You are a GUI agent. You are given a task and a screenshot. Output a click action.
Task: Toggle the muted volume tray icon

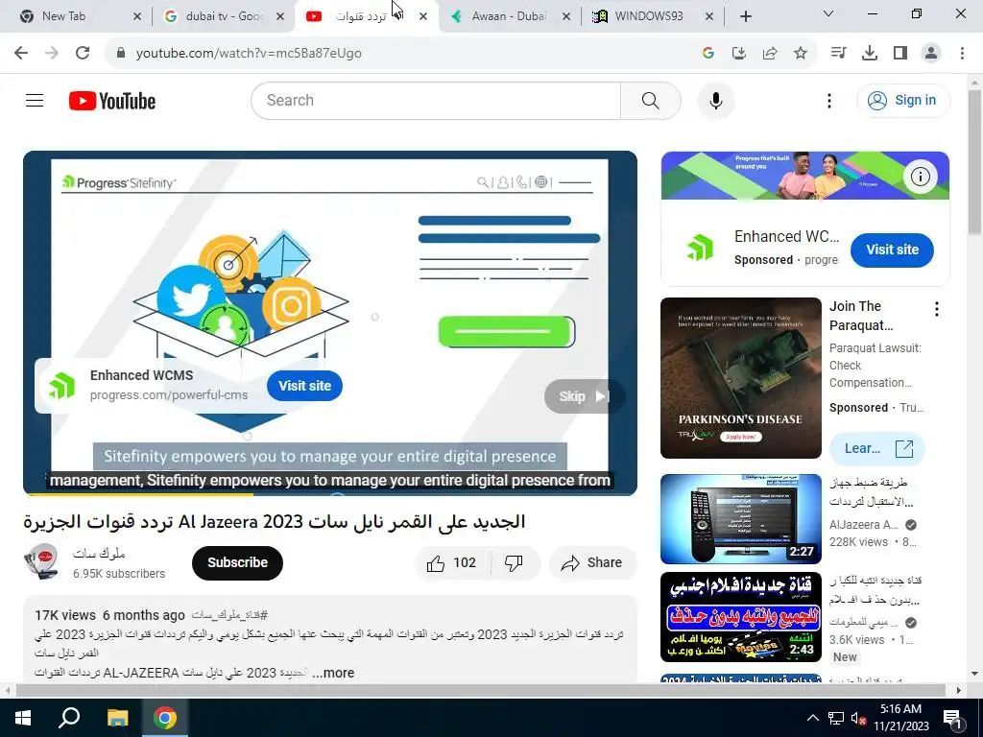click(x=858, y=718)
